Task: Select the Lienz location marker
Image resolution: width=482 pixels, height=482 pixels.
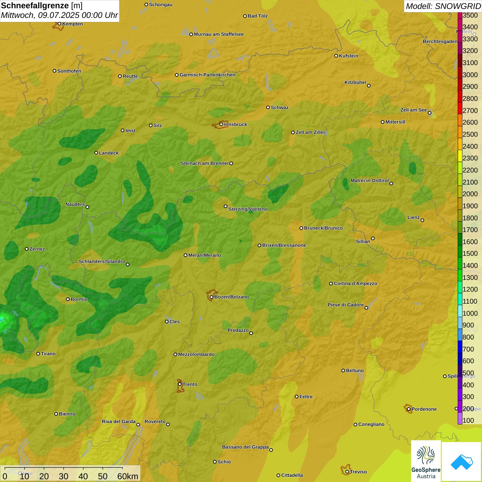Action: [422, 220]
